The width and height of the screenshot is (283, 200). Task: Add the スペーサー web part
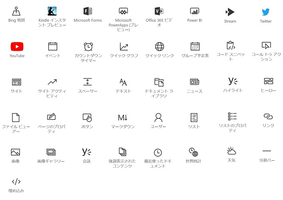88,82
